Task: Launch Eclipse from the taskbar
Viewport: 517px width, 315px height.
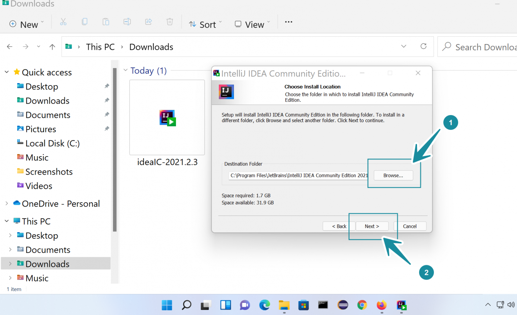Action: point(343,305)
